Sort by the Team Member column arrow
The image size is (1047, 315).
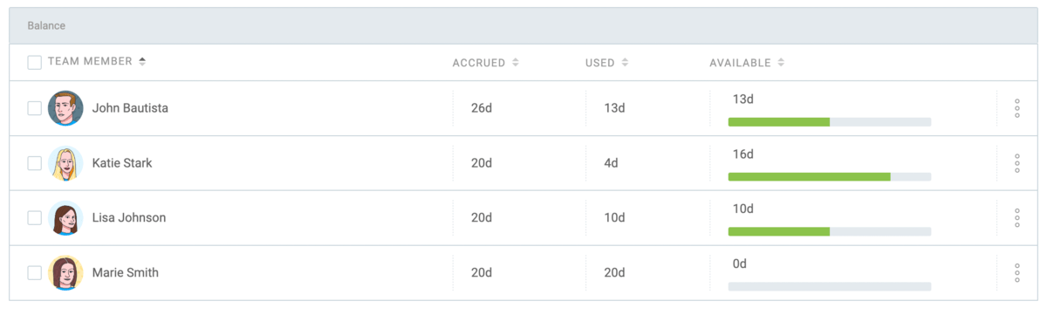pyautogui.click(x=142, y=62)
